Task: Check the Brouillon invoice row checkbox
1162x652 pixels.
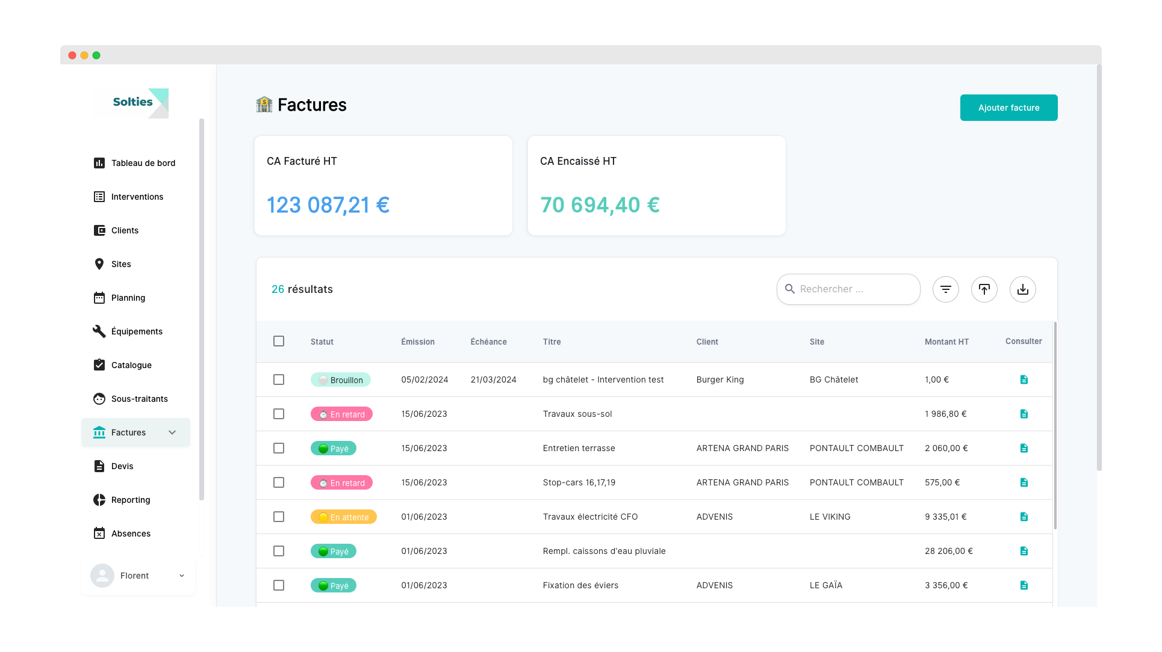Action: coord(279,380)
